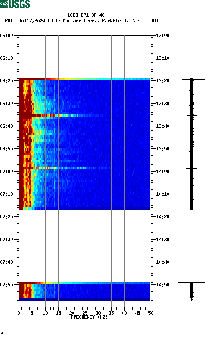Click the 'UTC' timezone label
The image size is (208, 337).
point(156,21)
